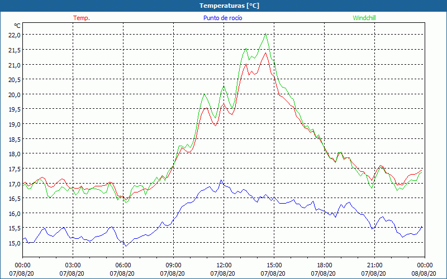The width and height of the screenshot is (447, 279).
Task: Select the Windchill legend label
Action: 365,18
